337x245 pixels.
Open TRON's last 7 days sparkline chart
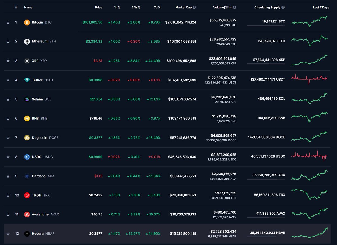pos(309,194)
